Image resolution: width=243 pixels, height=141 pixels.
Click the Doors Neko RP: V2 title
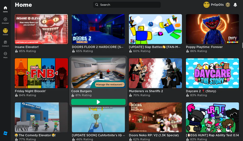[154, 135]
